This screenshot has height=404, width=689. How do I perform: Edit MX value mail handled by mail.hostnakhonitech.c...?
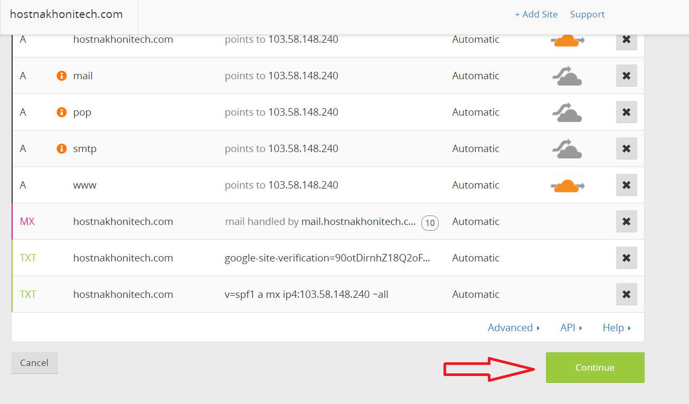pyautogui.click(x=320, y=222)
